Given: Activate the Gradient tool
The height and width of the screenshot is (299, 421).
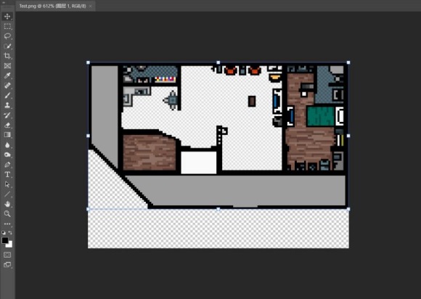Looking at the screenshot, I should click(x=7, y=135).
